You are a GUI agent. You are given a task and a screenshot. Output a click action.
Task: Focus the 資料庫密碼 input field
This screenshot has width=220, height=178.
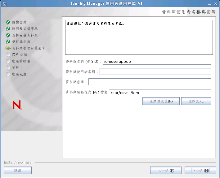150,82
